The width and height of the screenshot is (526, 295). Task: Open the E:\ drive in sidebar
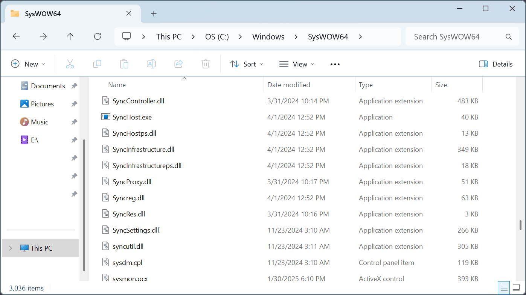point(30,140)
